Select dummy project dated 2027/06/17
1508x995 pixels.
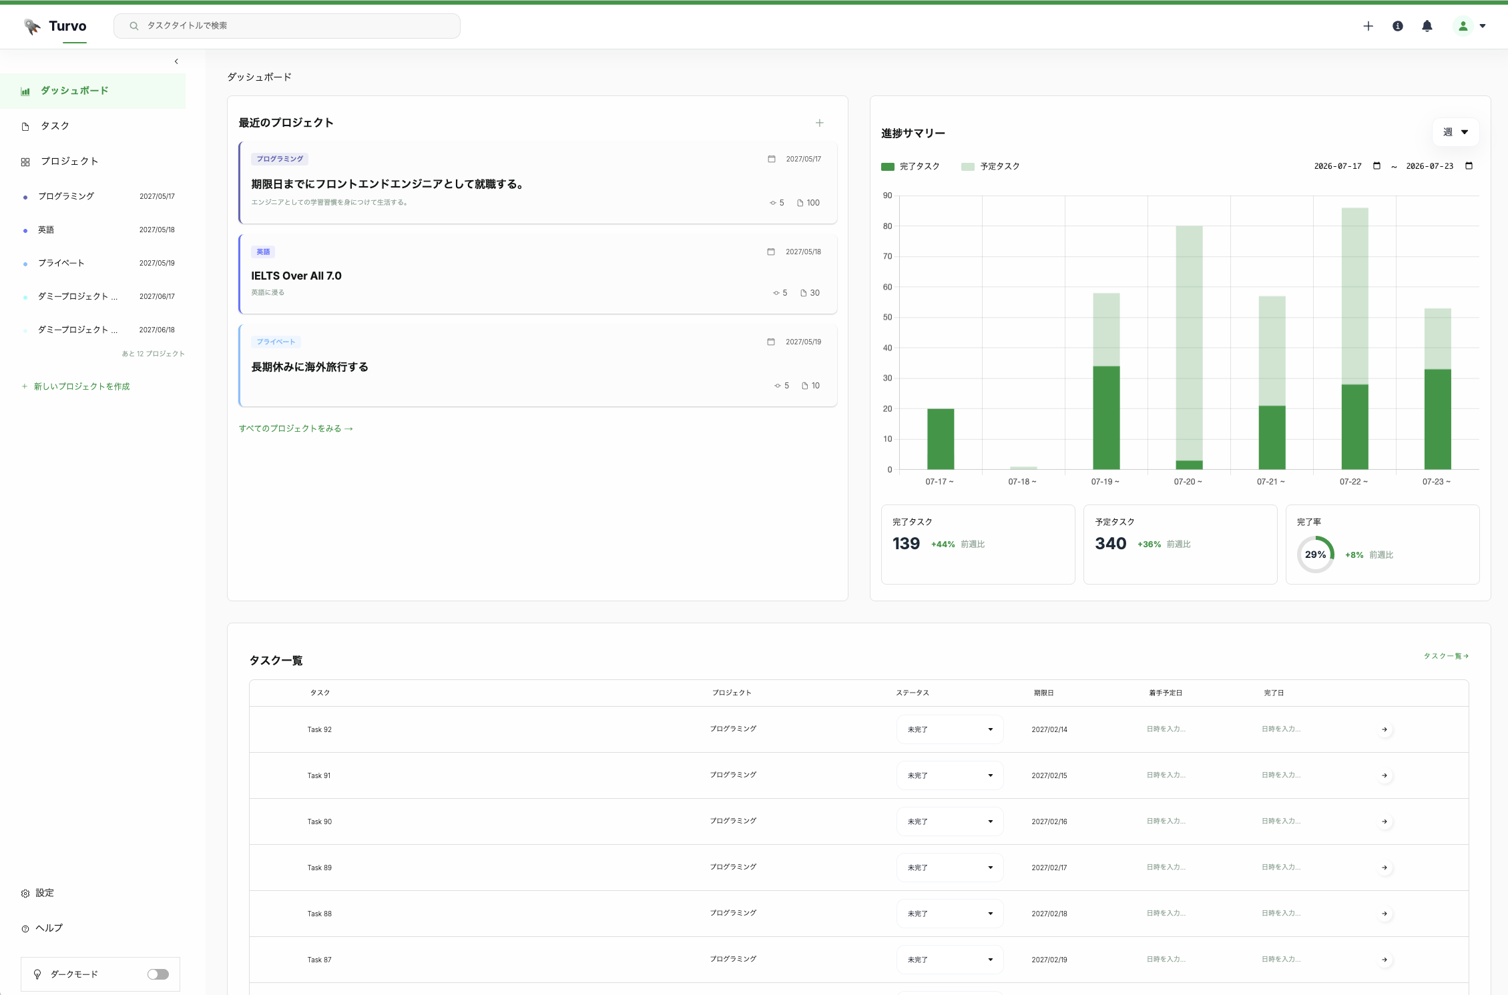99,296
